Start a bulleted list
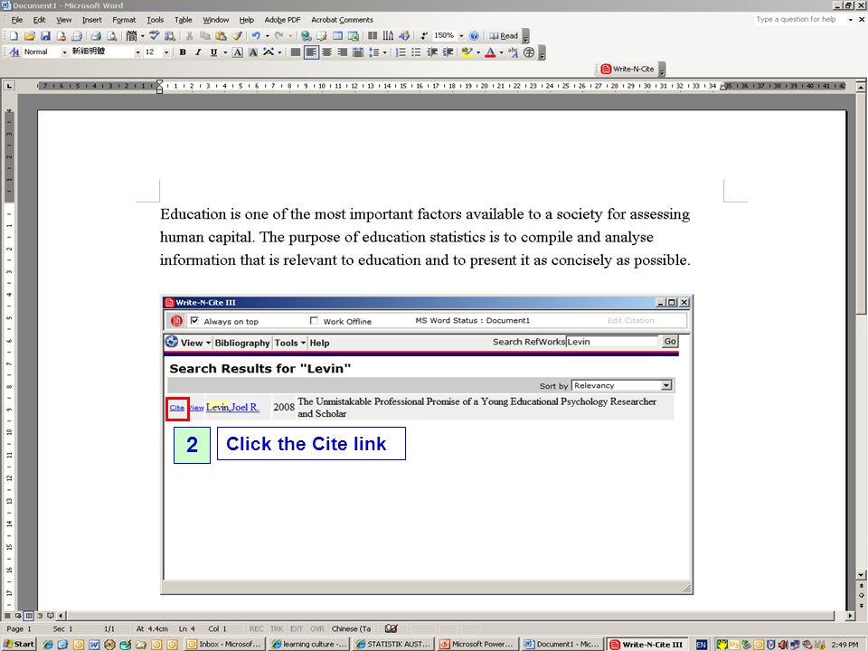The width and height of the screenshot is (868, 651). pyautogui.click(x=416, y=52)
